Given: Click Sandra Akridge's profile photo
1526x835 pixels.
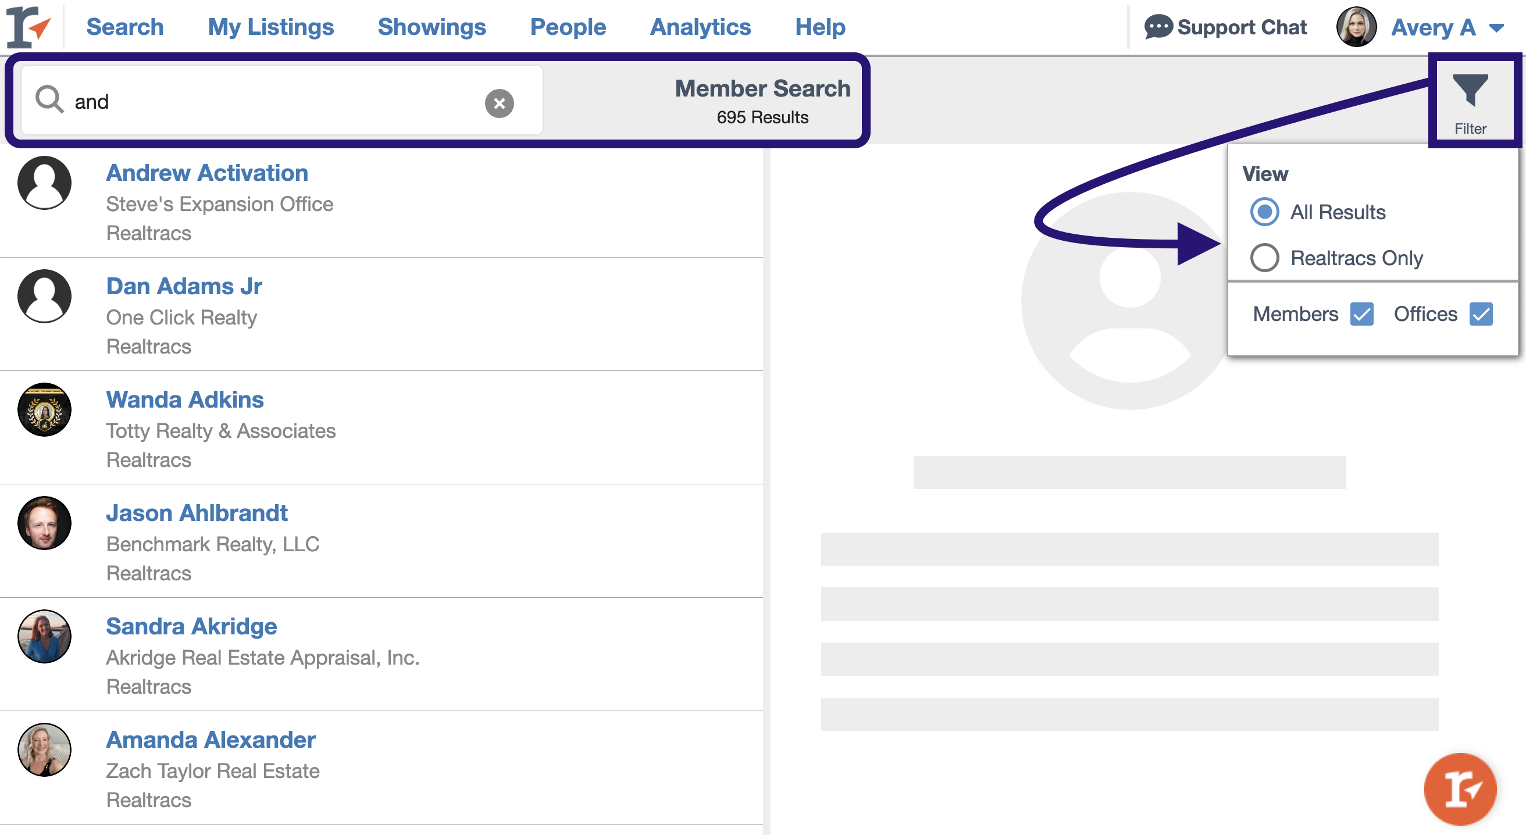Looking at the screenshot, I should click(x=44, y=637).
